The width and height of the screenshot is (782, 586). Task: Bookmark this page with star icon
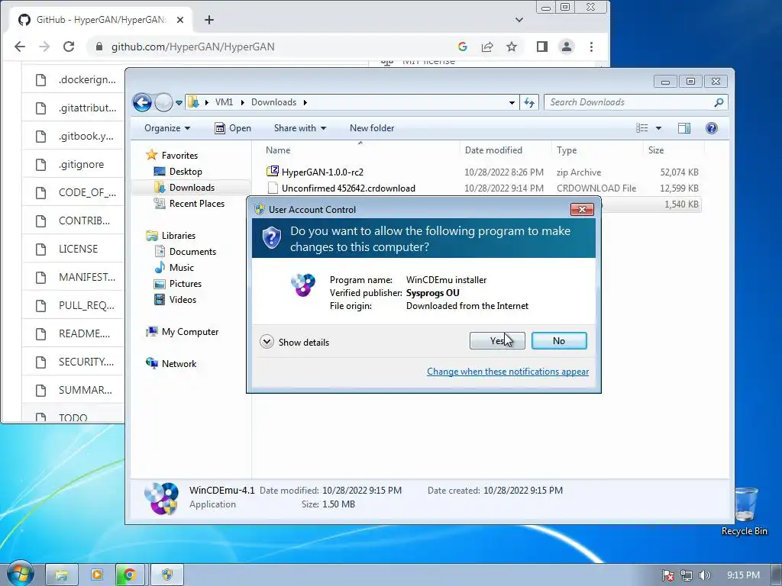[512, 47]
